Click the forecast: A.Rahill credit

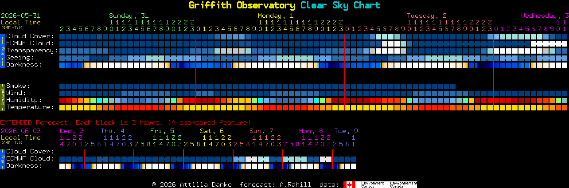[275, 184]
